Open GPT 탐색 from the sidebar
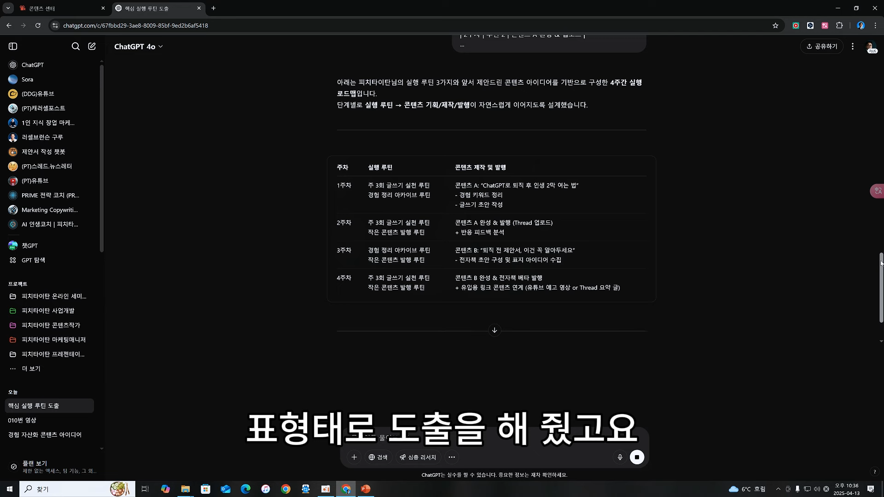 [33, 260]
